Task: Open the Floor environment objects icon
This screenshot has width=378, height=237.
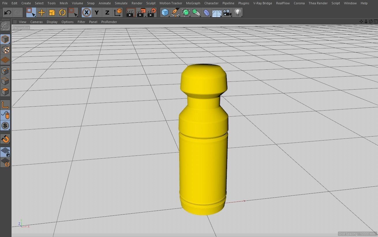Action: tap(217, 12)
